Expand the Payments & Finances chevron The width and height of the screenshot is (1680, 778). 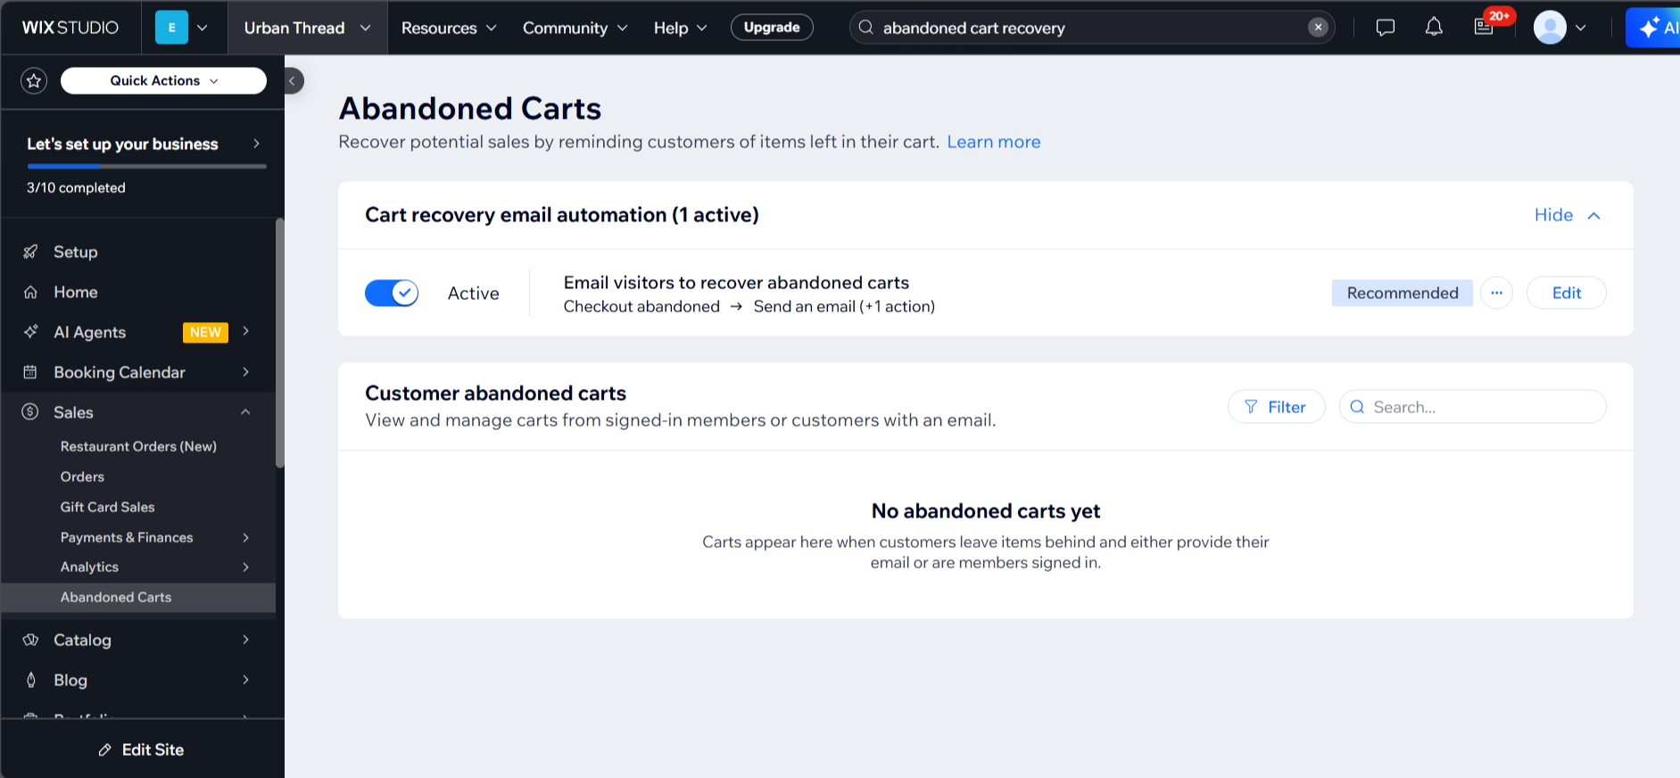click(245, 537)
